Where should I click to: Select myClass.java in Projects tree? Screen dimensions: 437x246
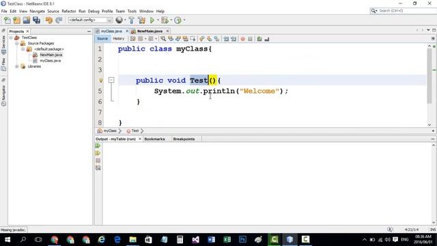click(x=50, y=61)
